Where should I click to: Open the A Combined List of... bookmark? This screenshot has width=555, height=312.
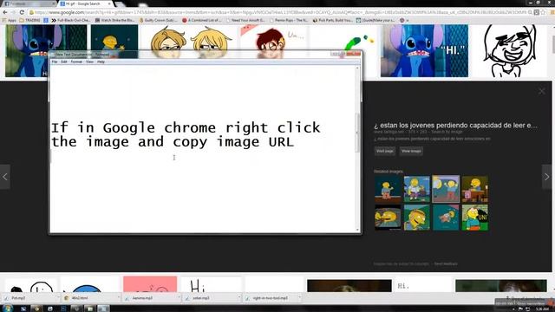pyautogui.click(x=202, y=20)
